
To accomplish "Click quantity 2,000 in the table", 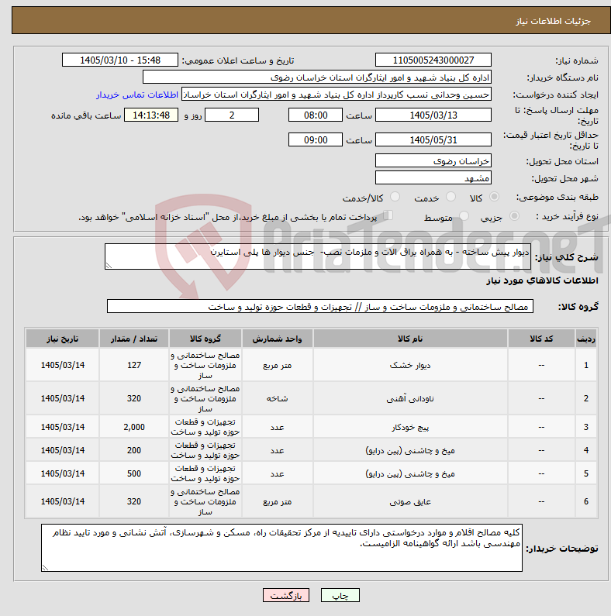I will point(134,427).
